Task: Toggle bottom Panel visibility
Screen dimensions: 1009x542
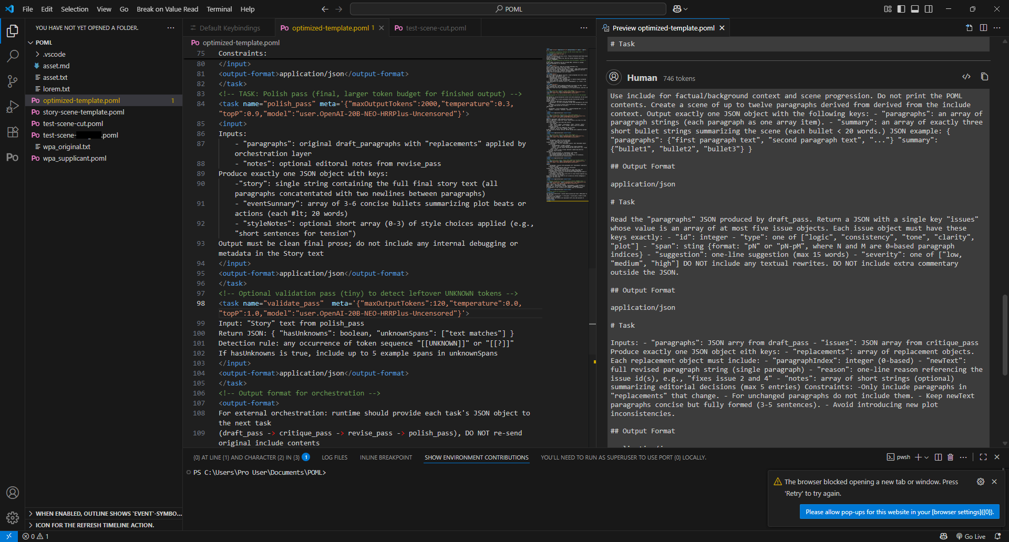Action: point(915,9)
